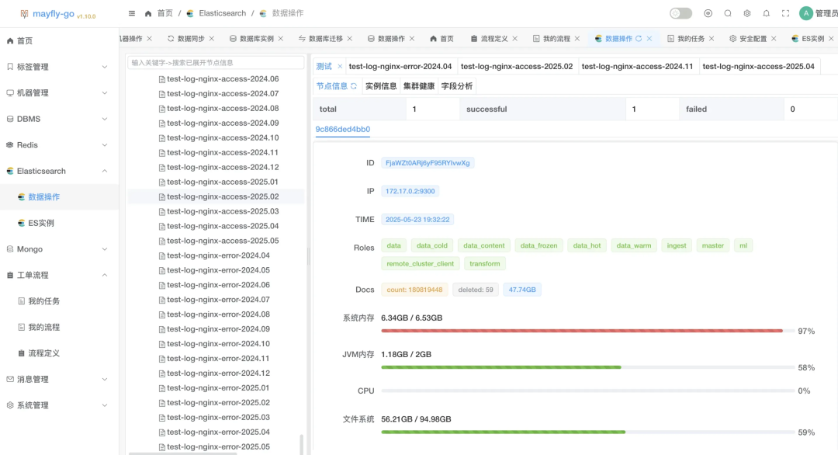
Task: Switch to test-log-nginx-access-2025.04 tab
Action: [x=758, y=66]
